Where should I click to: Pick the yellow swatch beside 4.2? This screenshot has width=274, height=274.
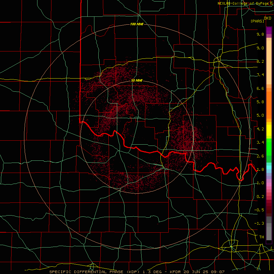coord(269,130)
